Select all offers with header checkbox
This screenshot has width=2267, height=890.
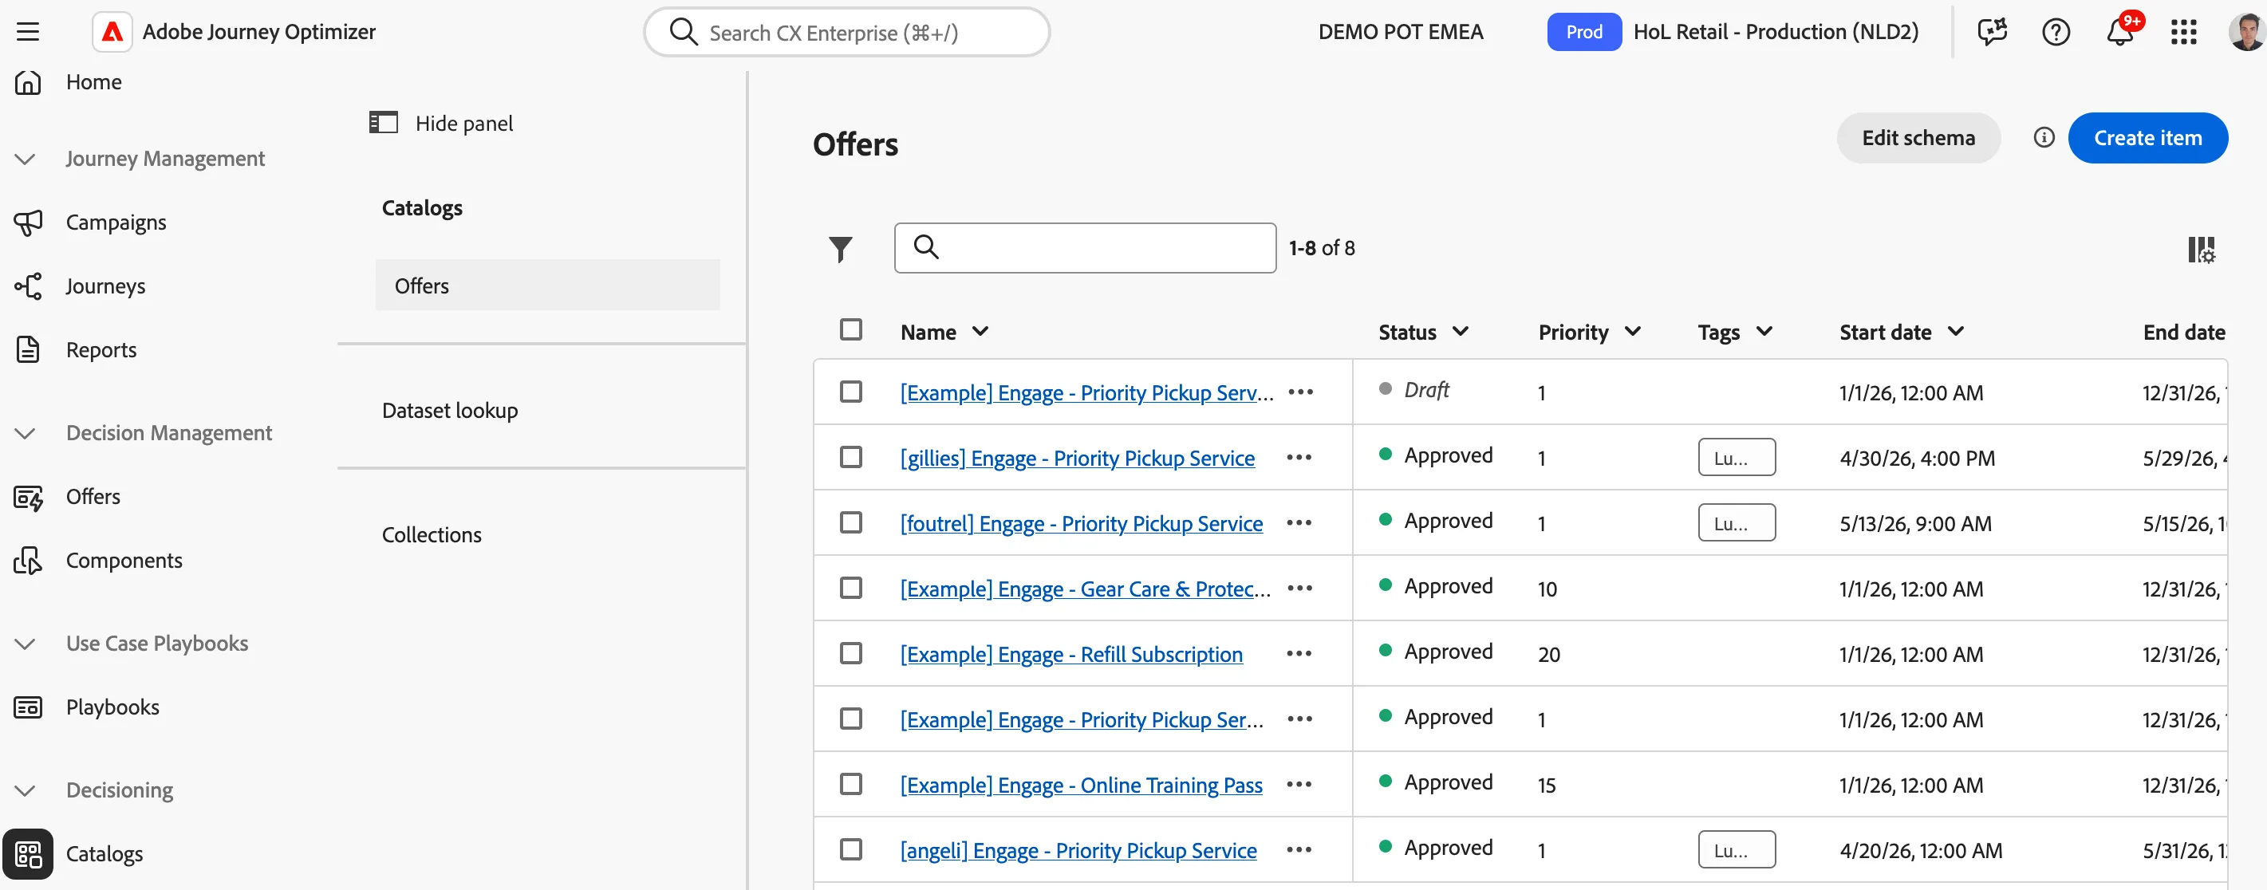coord(850,330)
